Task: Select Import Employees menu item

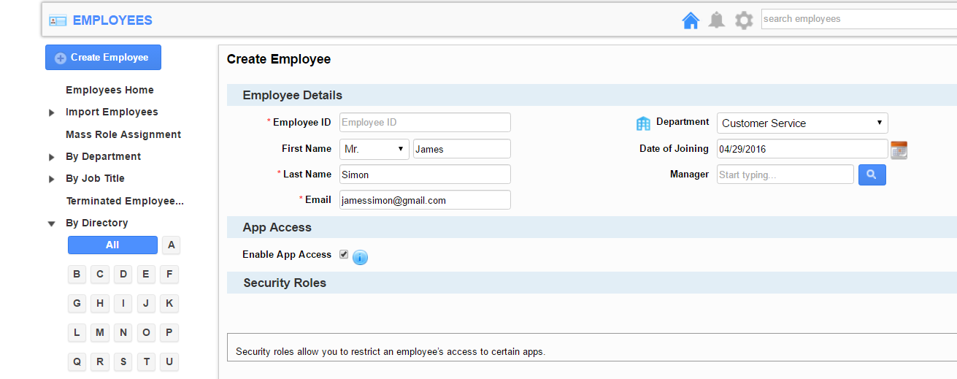Action: pos(112,112)
